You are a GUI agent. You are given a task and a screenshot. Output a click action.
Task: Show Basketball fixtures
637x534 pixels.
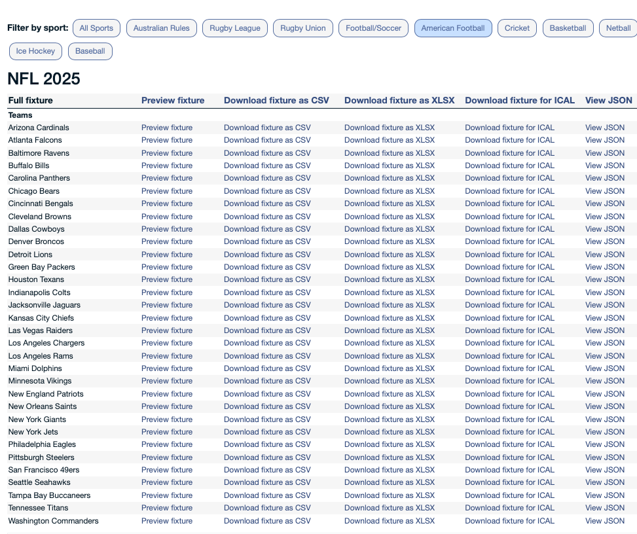click(x=568, y=28)
